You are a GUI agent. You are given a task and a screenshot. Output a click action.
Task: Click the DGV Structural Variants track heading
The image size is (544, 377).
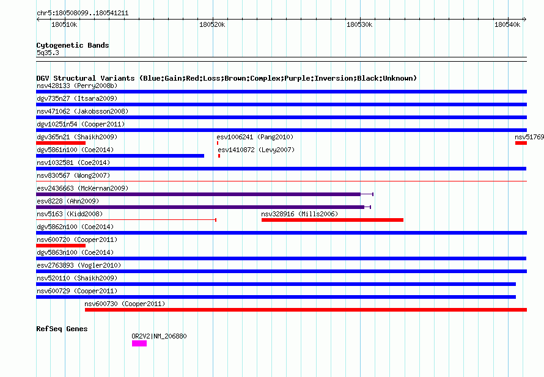point(227,78)
